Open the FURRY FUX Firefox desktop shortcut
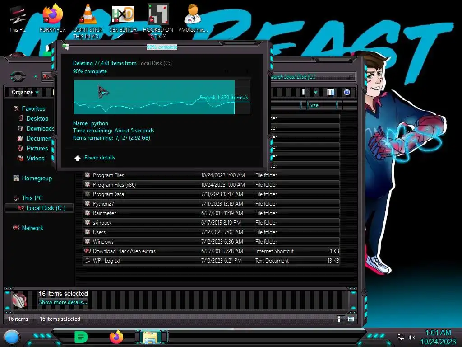Viewport: 462px width, 347px height. (52, 18)
